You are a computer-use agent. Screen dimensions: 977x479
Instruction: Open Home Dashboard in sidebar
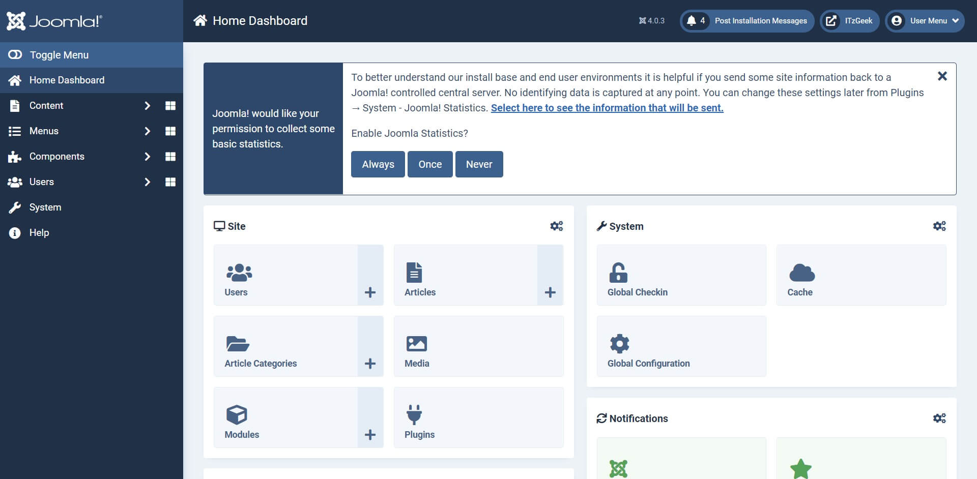(92, 80)
